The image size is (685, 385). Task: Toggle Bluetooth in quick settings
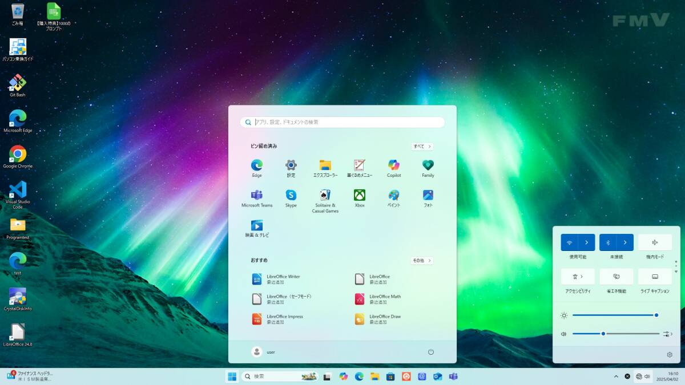[x=608, y=242]
